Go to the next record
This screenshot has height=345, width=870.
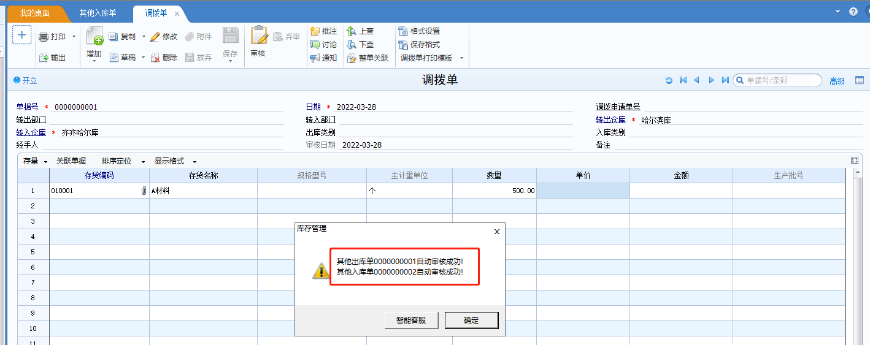pyautogui.click(x=711, y=80)
